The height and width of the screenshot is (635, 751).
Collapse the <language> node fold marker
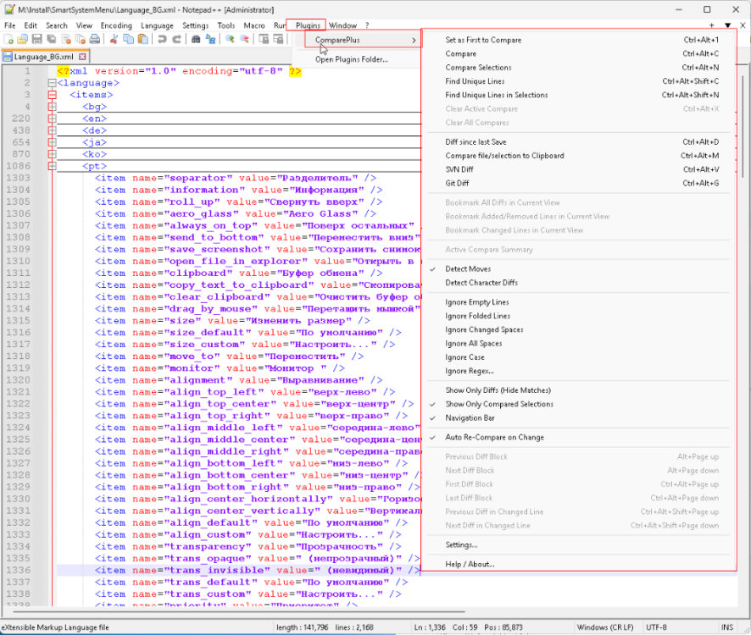click(x=53, y=83)
